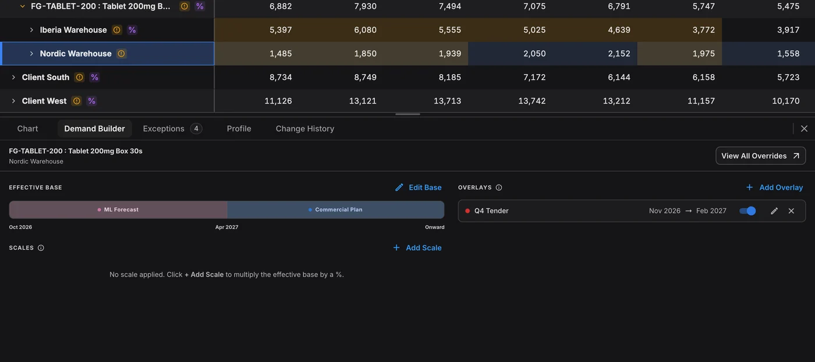Click Feb 2027 end date of Q4 Tender
Viewport: 815px width, 362px height.
(711, 211)
